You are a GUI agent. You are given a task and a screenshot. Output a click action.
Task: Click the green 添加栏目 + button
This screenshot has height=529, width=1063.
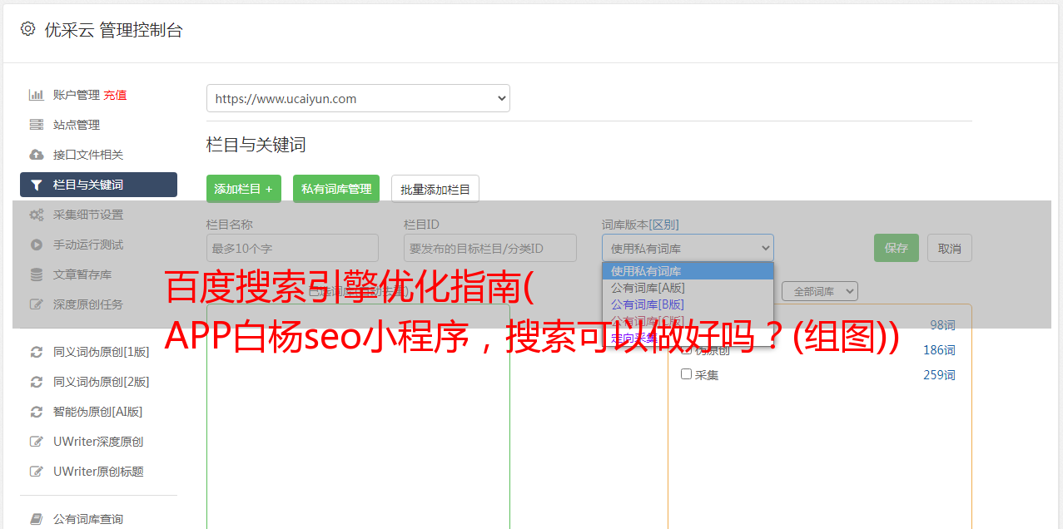pos(244,189)
